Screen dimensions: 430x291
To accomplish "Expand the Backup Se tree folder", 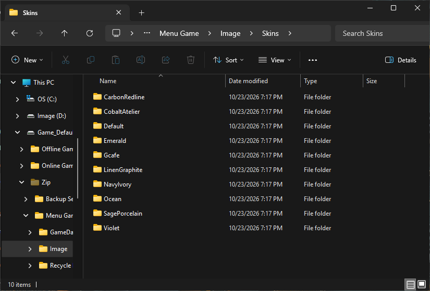I will [26, 199].
